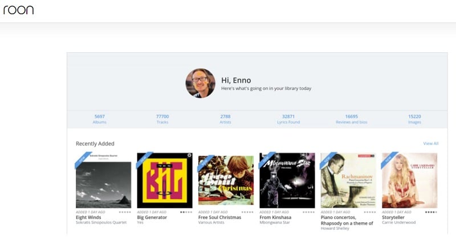
Task: Click the Mbongwana Star artist name
Action: click(x=276, y=222)
